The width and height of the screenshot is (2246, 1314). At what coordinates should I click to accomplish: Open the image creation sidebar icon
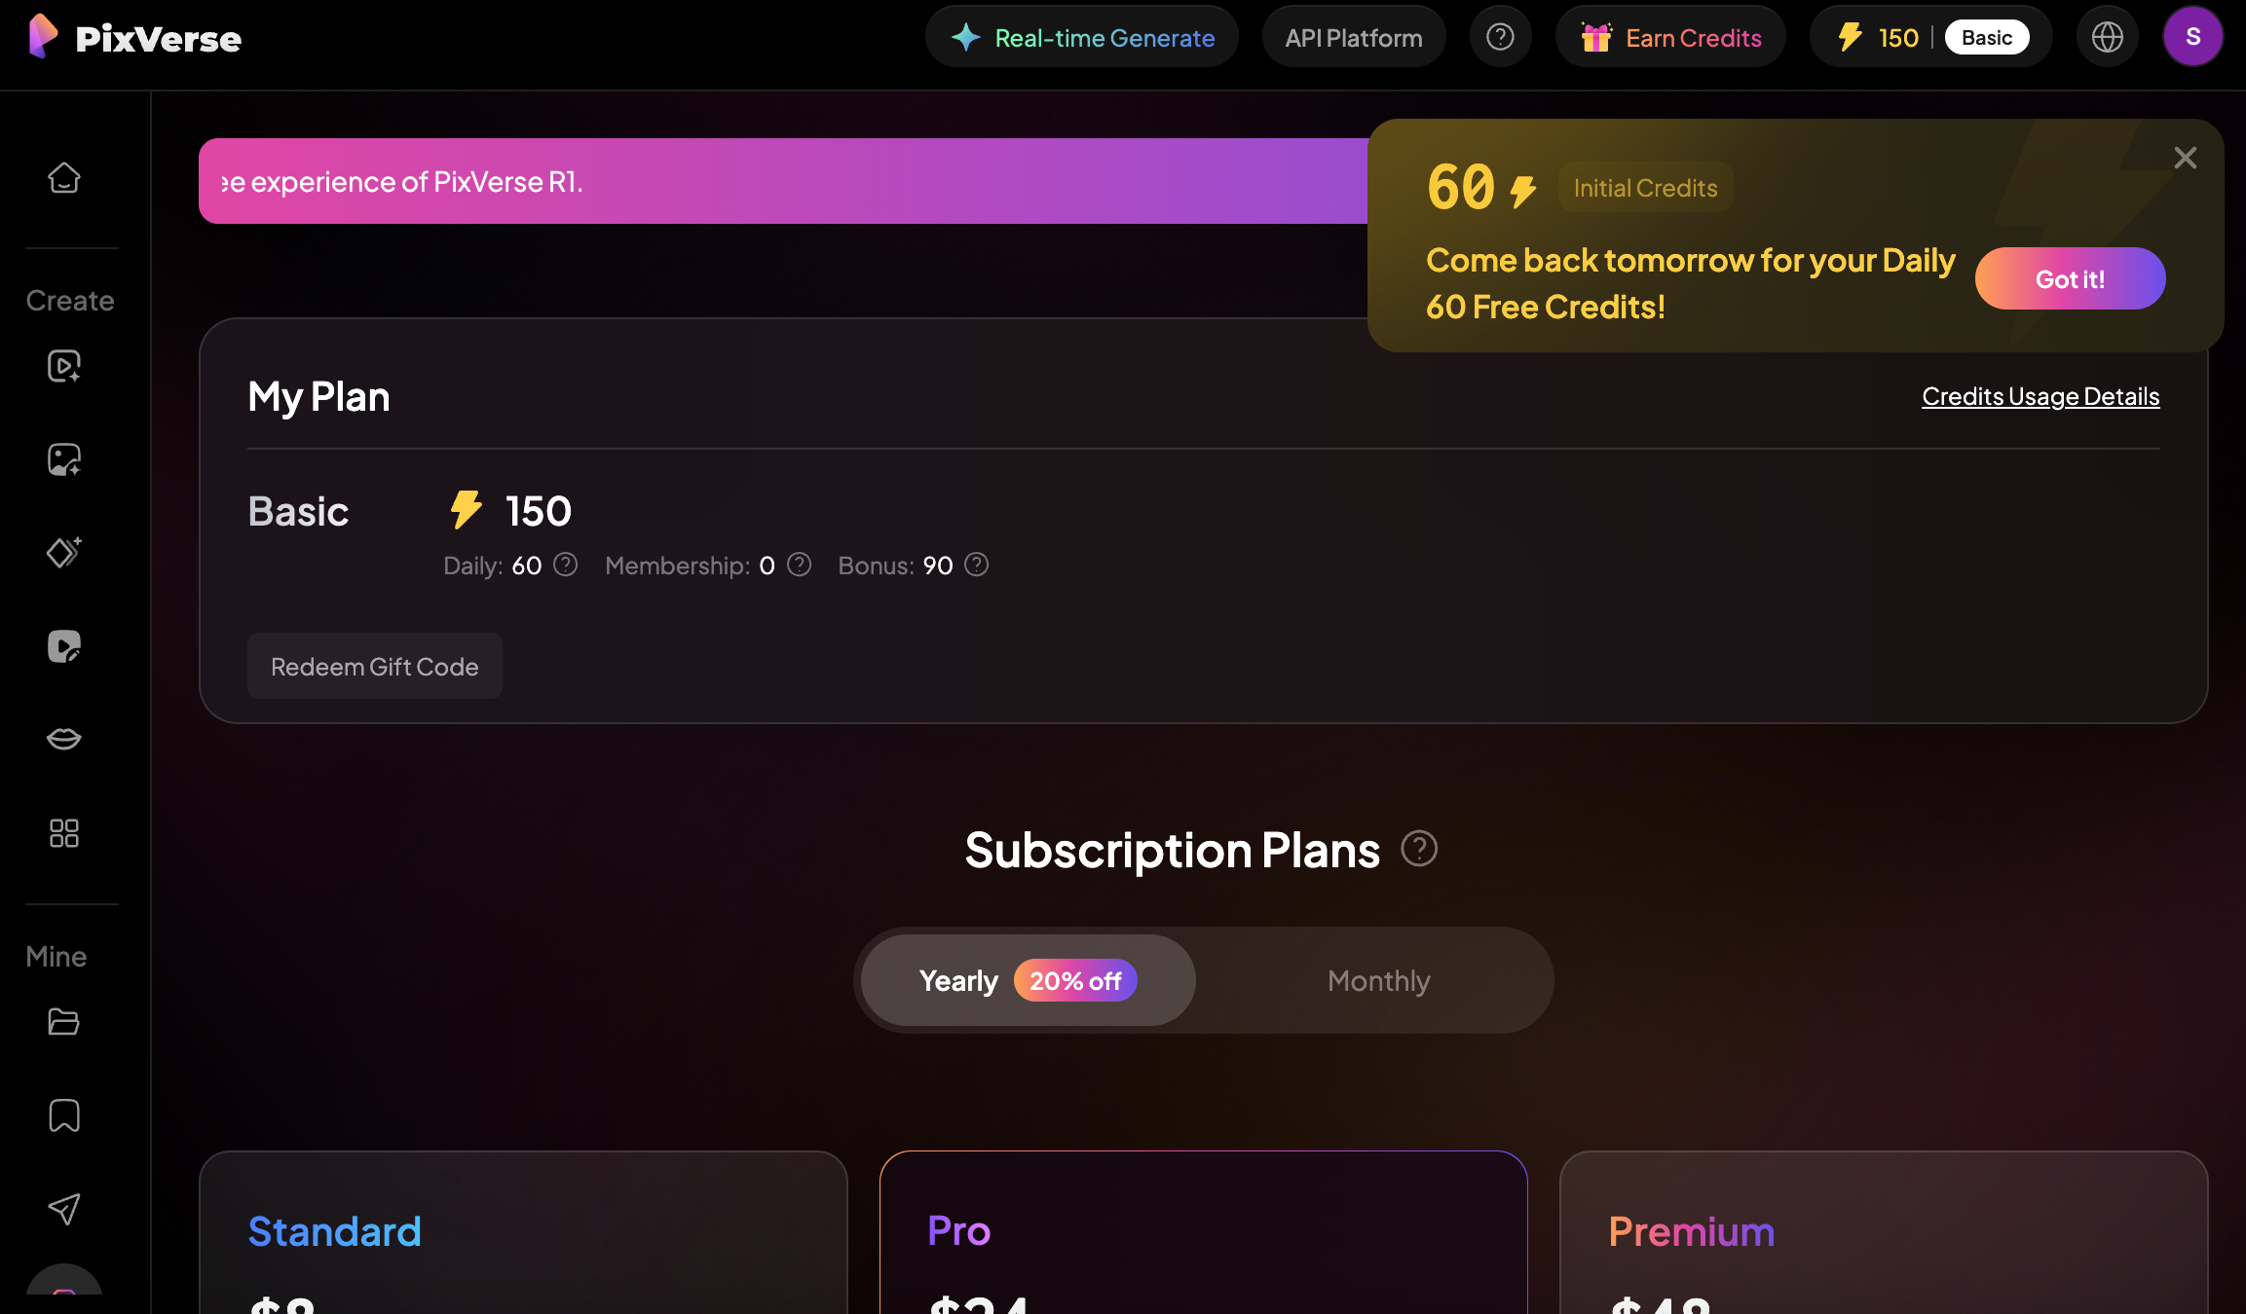pyautogui.click(x=64, y=459)
